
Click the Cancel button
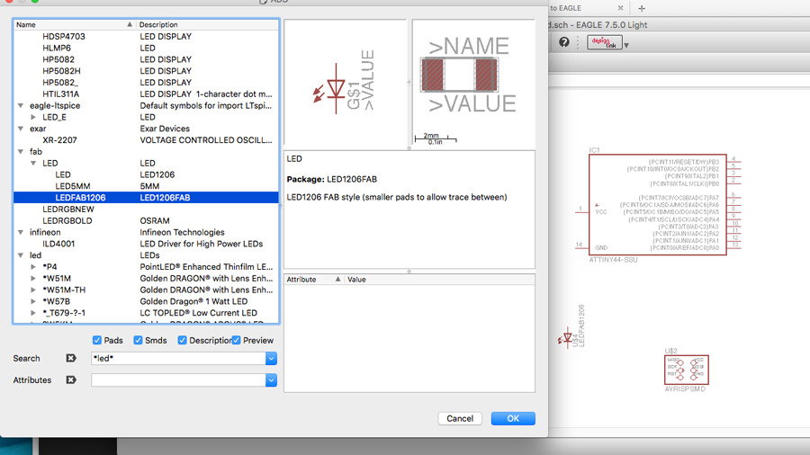tap(460, 418)
